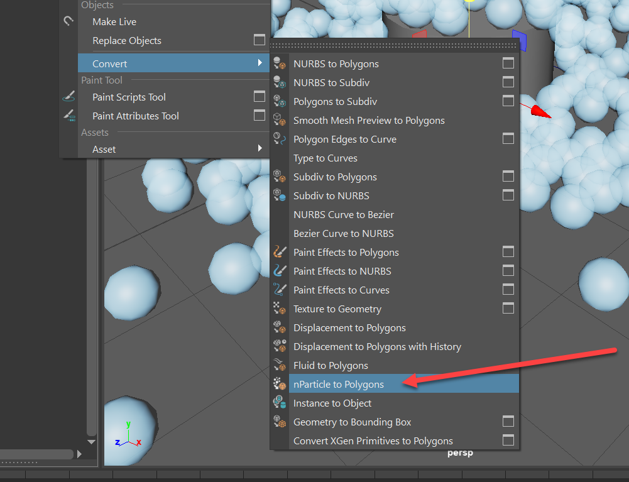Click the Make Live magnet icon
The width and height of the screenshot is (629, 482).
pyautogui.click(x=68, y=21)
